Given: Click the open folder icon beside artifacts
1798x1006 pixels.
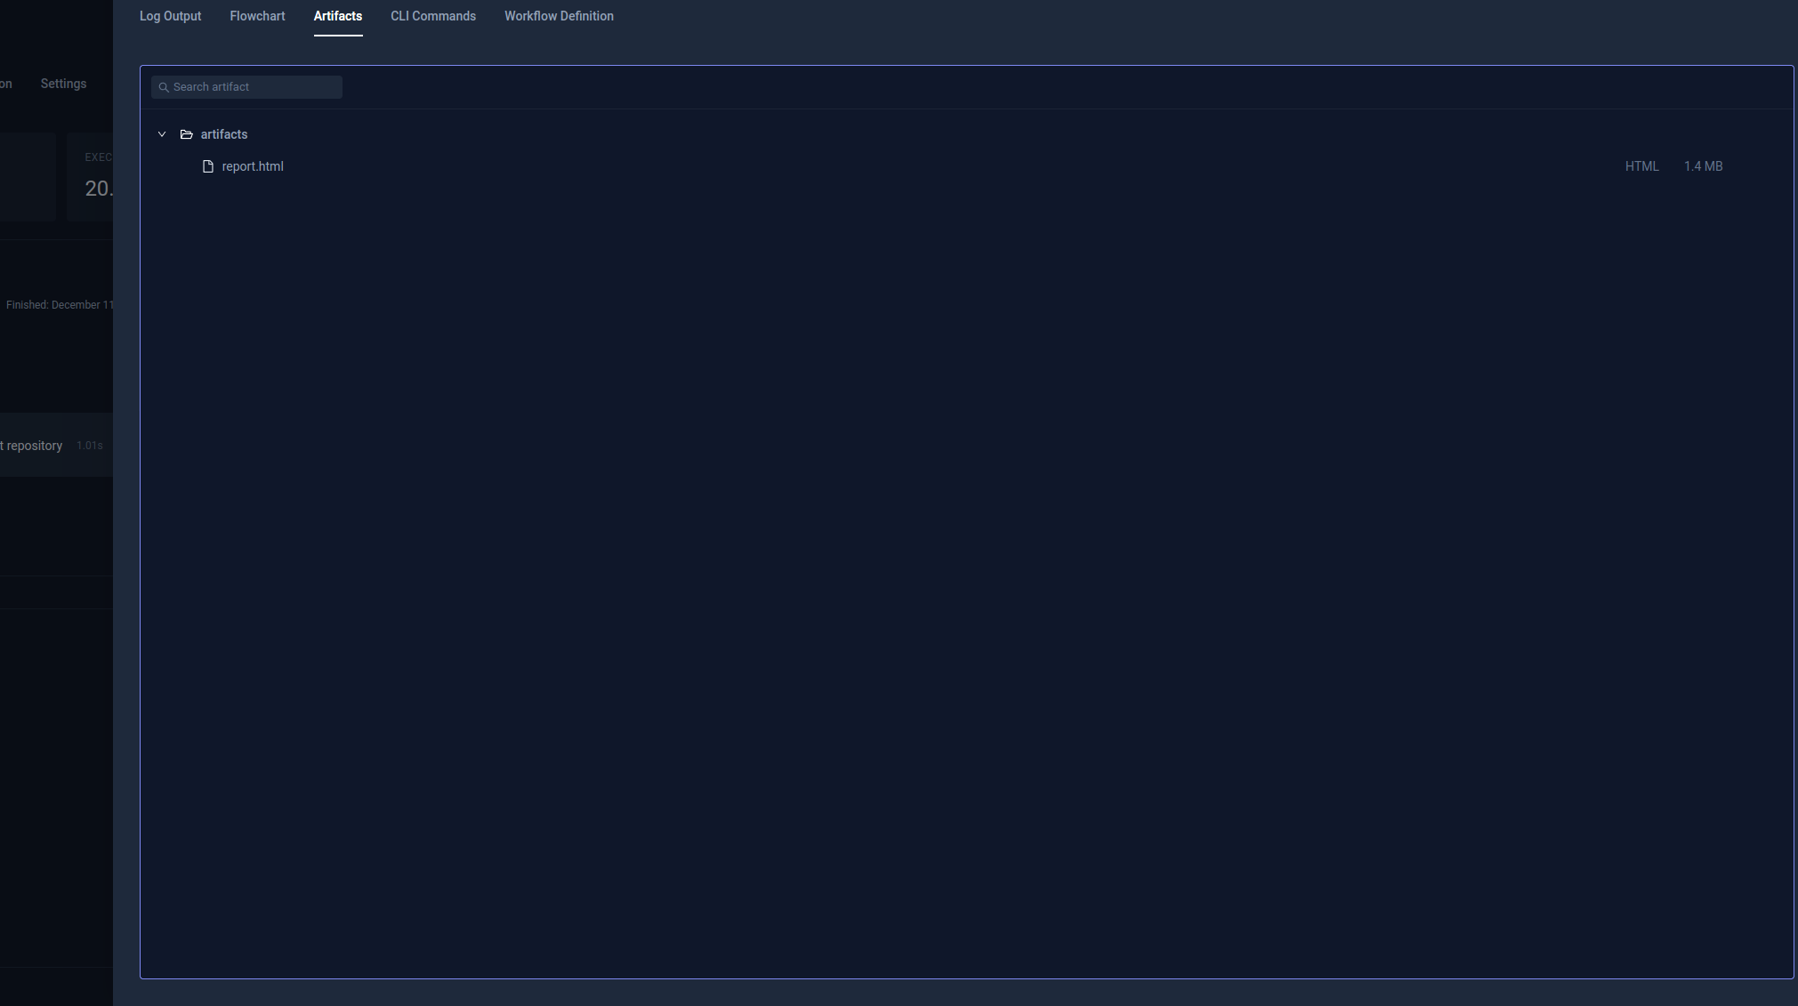Looking at the screenshot, I should [x=187, y=134].
